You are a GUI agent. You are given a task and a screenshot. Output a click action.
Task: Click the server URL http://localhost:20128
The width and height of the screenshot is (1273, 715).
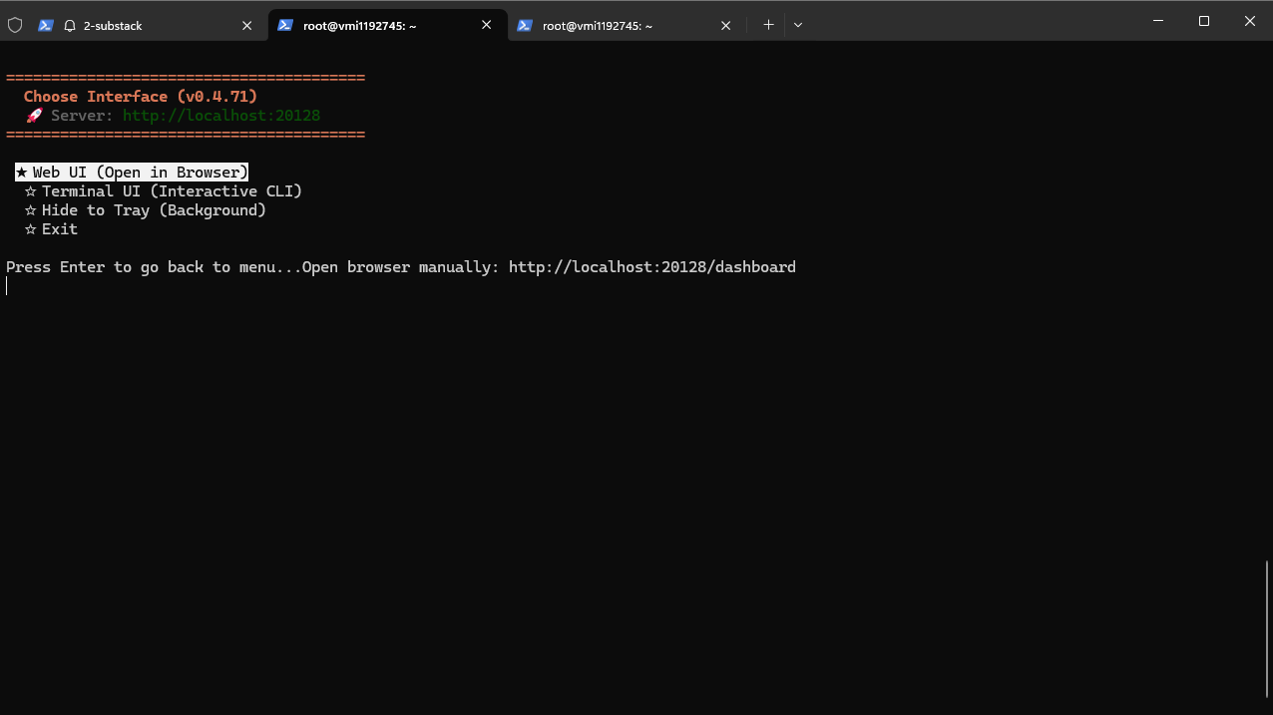(221, 116)
